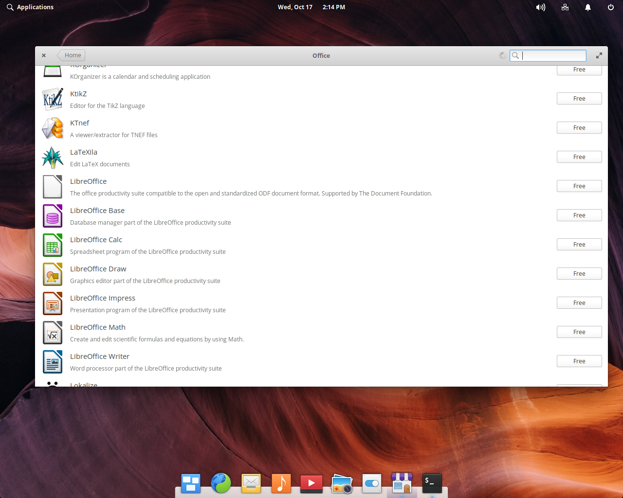Get LibreOffice Writer via Free button
This screenshot has width=623, height=498.
pyautogui.click(x=579, y=361)
